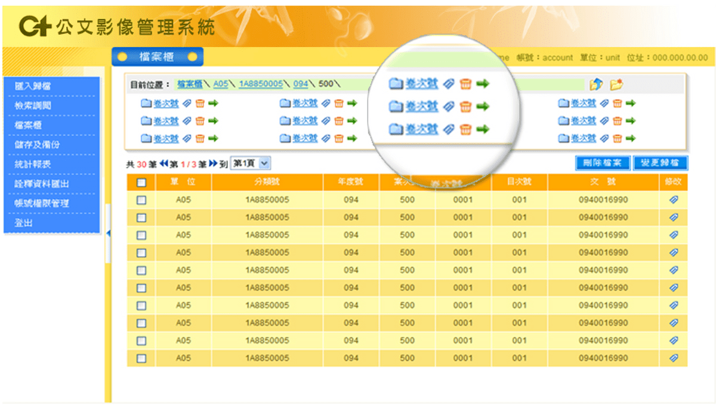This screenshot has height=410, width=716.
Task: Toggle the select-all checkbox in table header
Action: (141, 183)
